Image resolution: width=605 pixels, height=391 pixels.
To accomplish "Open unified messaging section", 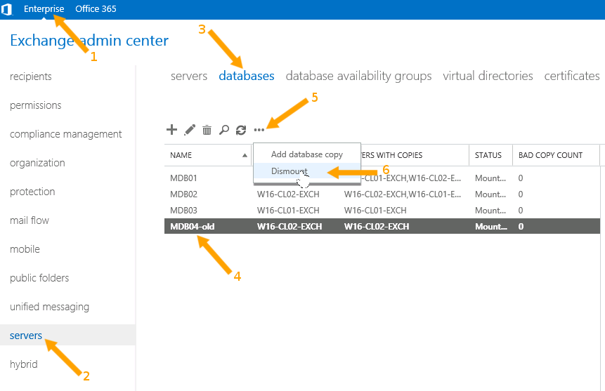I will pos(49,307).
